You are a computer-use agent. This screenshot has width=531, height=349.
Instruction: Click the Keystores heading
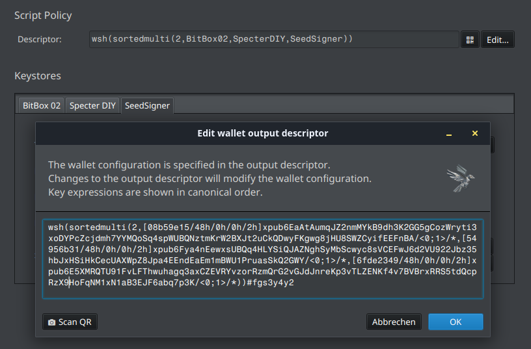click(x=38, y=76)
